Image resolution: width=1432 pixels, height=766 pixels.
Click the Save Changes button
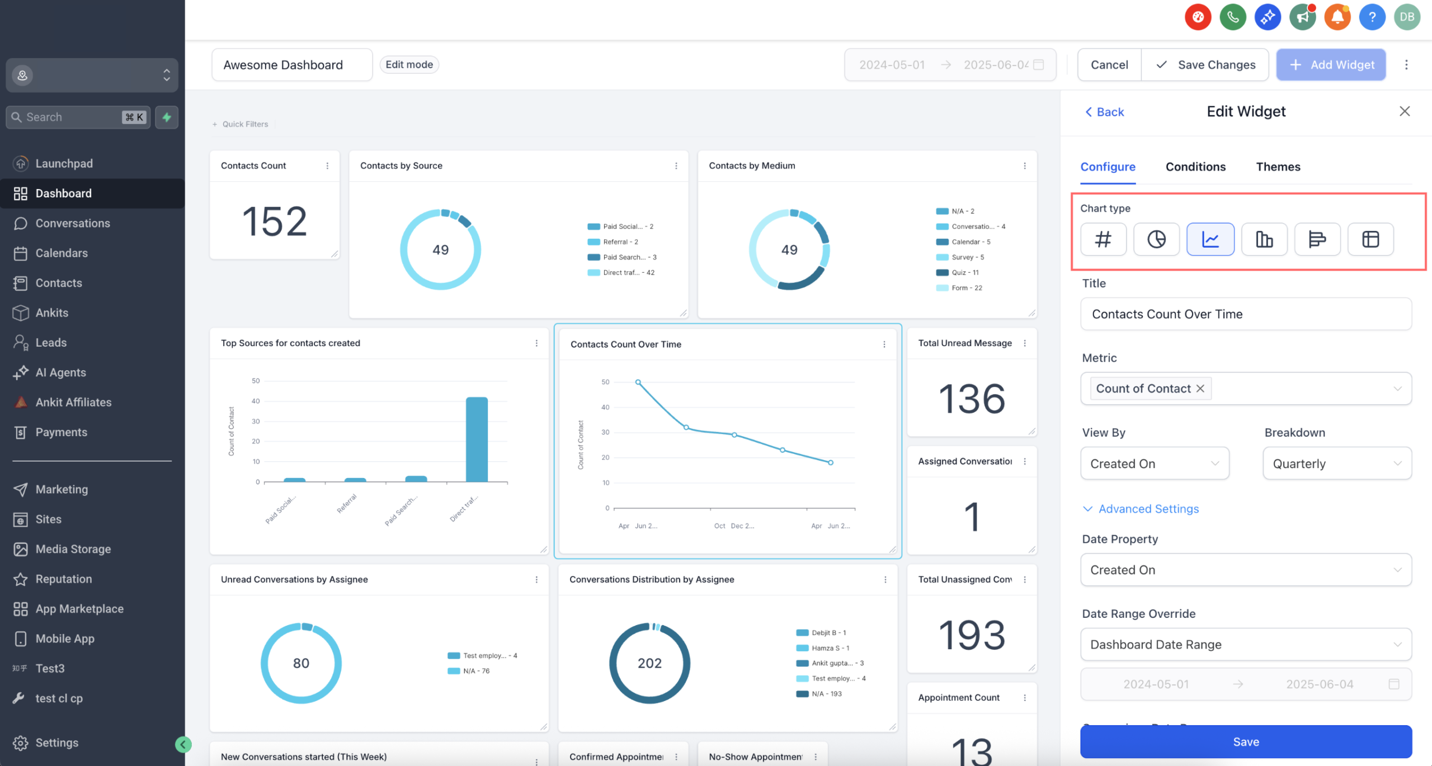tap(1205, 64)
